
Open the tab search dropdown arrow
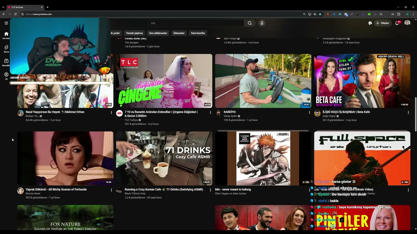(3, 7)
